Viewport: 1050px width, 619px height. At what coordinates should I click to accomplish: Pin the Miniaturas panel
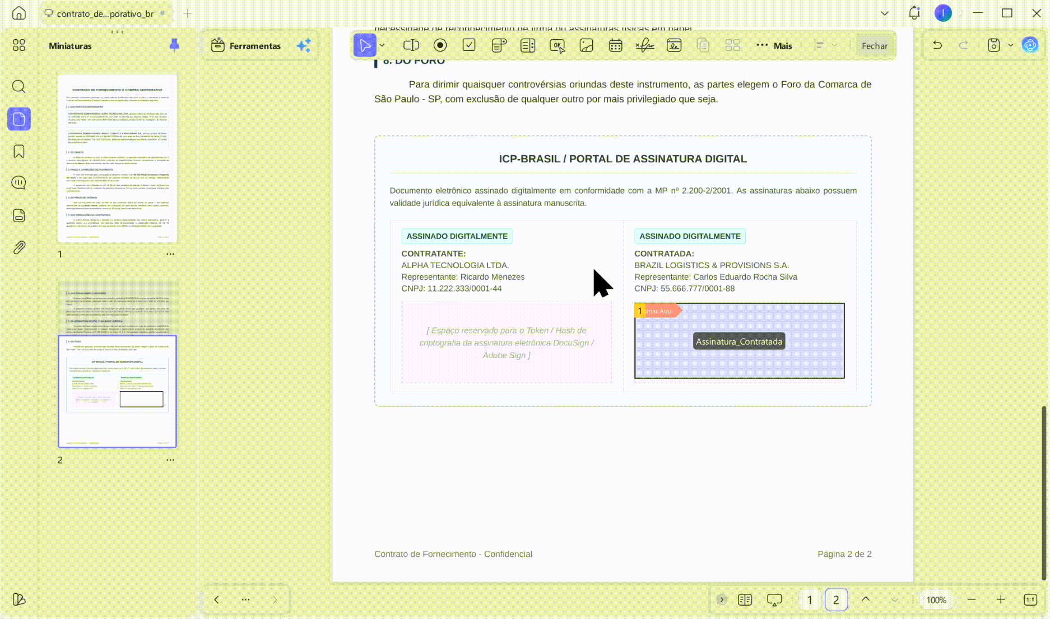point(174,45)
